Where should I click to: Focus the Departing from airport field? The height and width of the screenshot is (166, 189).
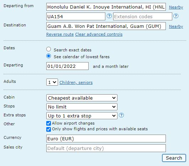point(106,7)
